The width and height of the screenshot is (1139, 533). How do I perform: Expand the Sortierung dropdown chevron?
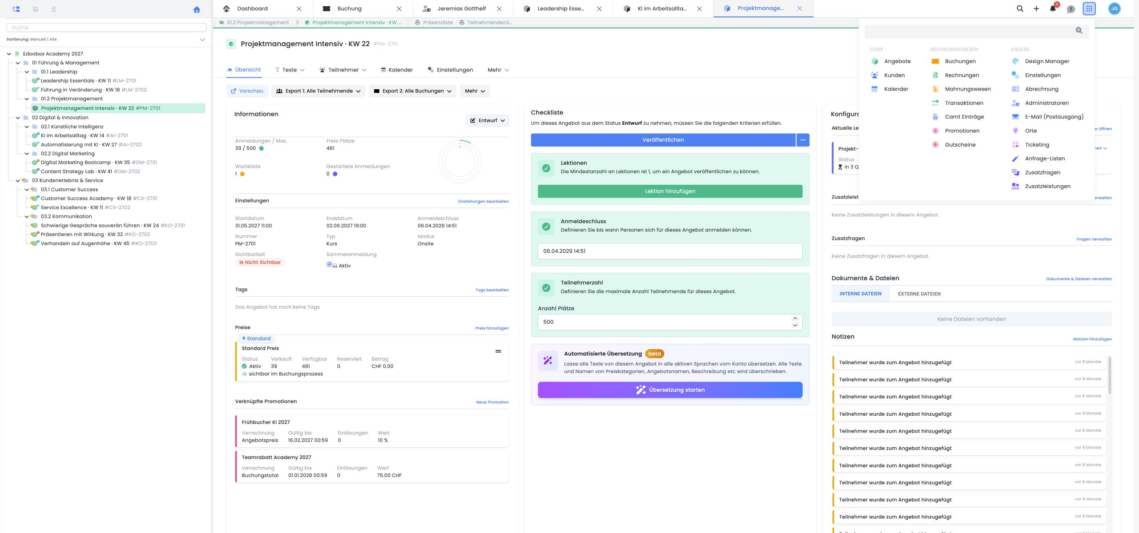202,40
